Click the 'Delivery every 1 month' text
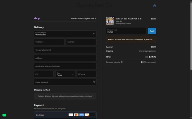 (x=123, y=23)
